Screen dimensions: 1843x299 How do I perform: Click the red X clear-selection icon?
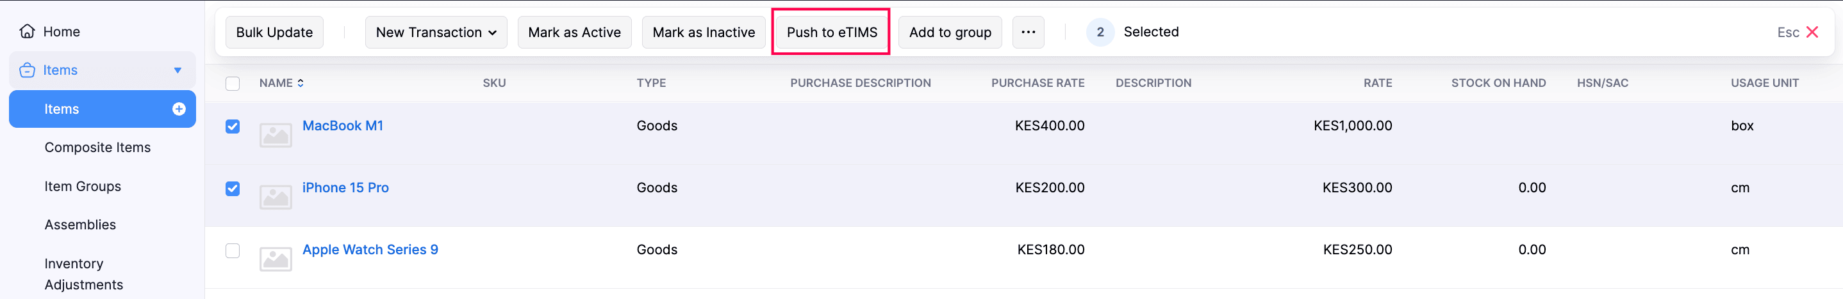[x=1812, y=32]
